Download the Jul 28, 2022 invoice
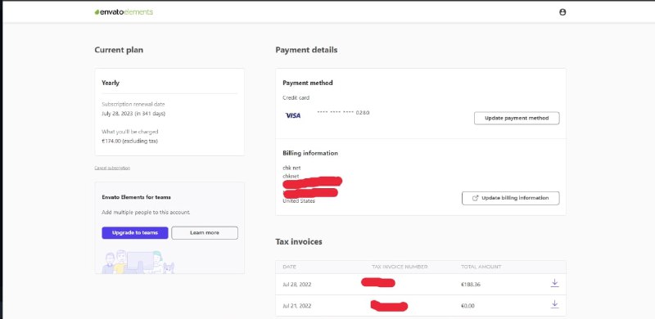The image size is (655, 319). (x=554, y=283)
